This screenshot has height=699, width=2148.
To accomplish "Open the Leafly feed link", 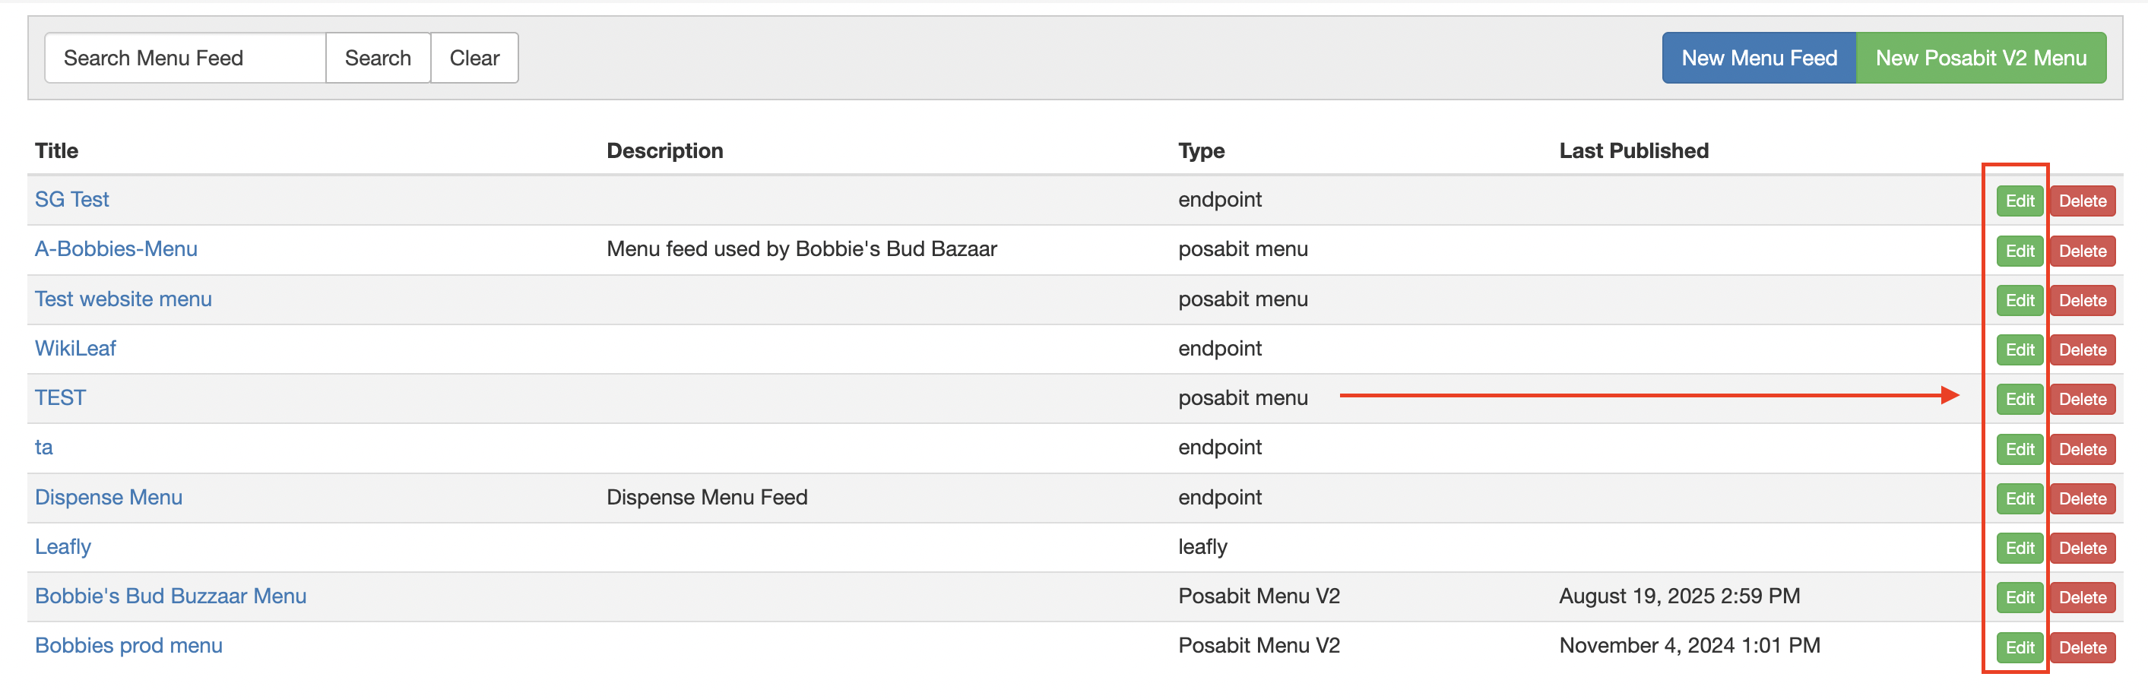I will tap(62, 547).
